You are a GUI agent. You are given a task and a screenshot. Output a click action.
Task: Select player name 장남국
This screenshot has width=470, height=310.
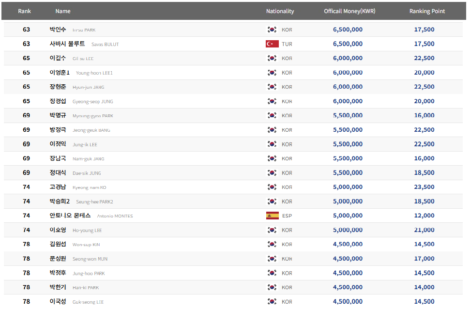pyautogui.click(x=58, y=158)
